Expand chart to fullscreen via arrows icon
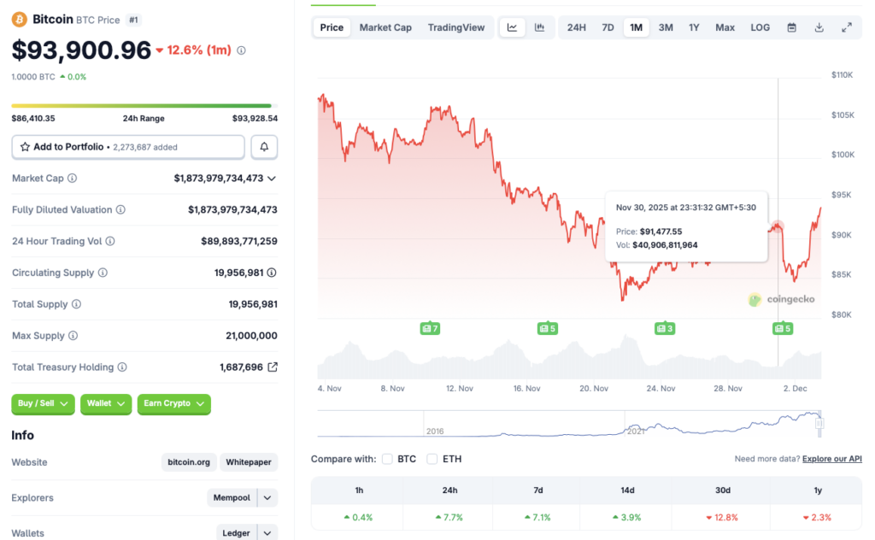This screenshot has width=875, height=540. 848,27
